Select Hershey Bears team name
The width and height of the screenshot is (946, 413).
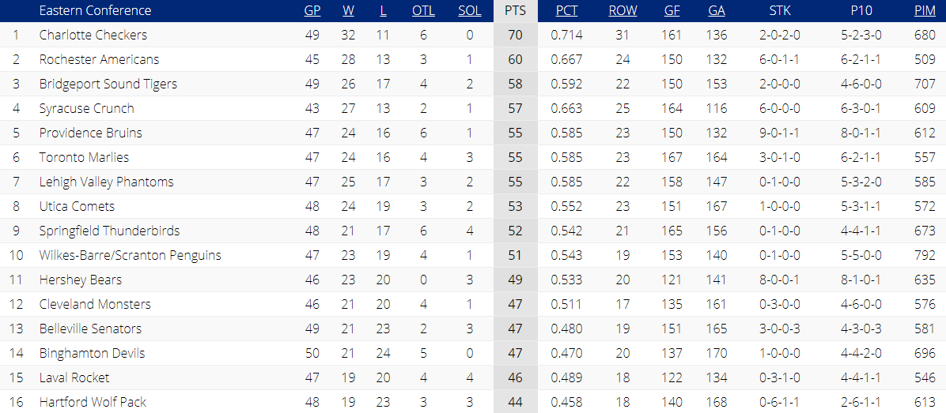click(80, 280)
